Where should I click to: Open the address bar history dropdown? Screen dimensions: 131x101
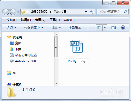click(x=86, y=12)
